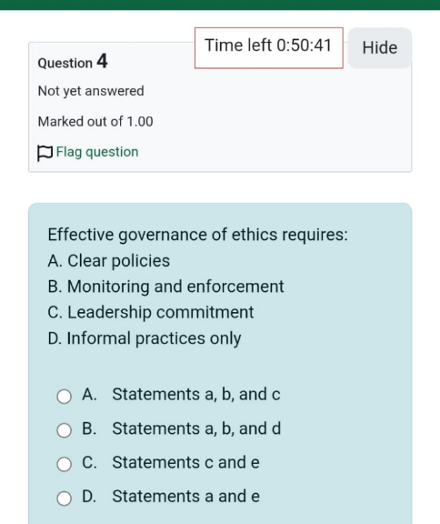
Task: Click the Not yet answered status text
Action: pyautogui.click(x=91, y=91)
